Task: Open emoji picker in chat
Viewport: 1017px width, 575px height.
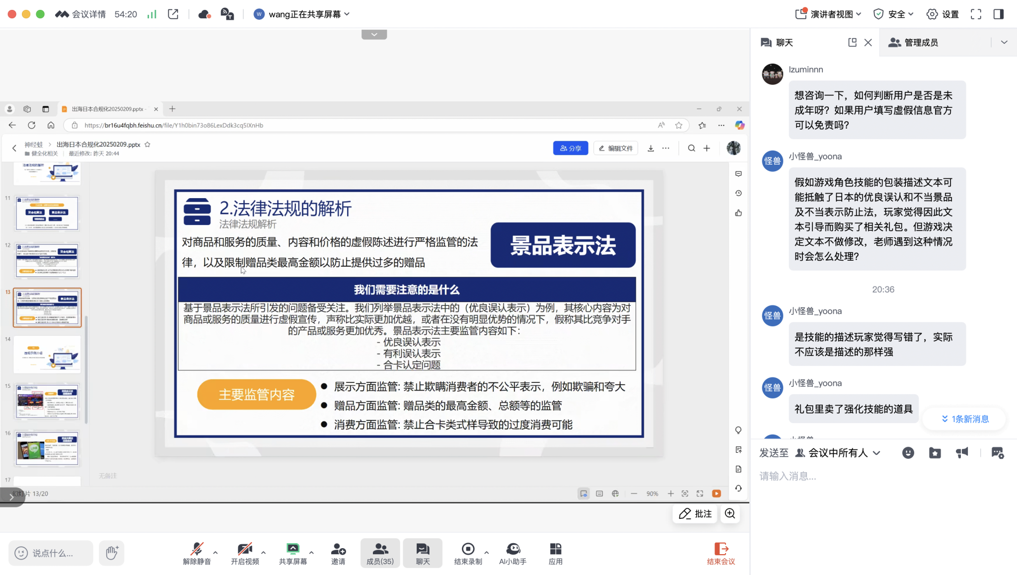Action: 908,453
